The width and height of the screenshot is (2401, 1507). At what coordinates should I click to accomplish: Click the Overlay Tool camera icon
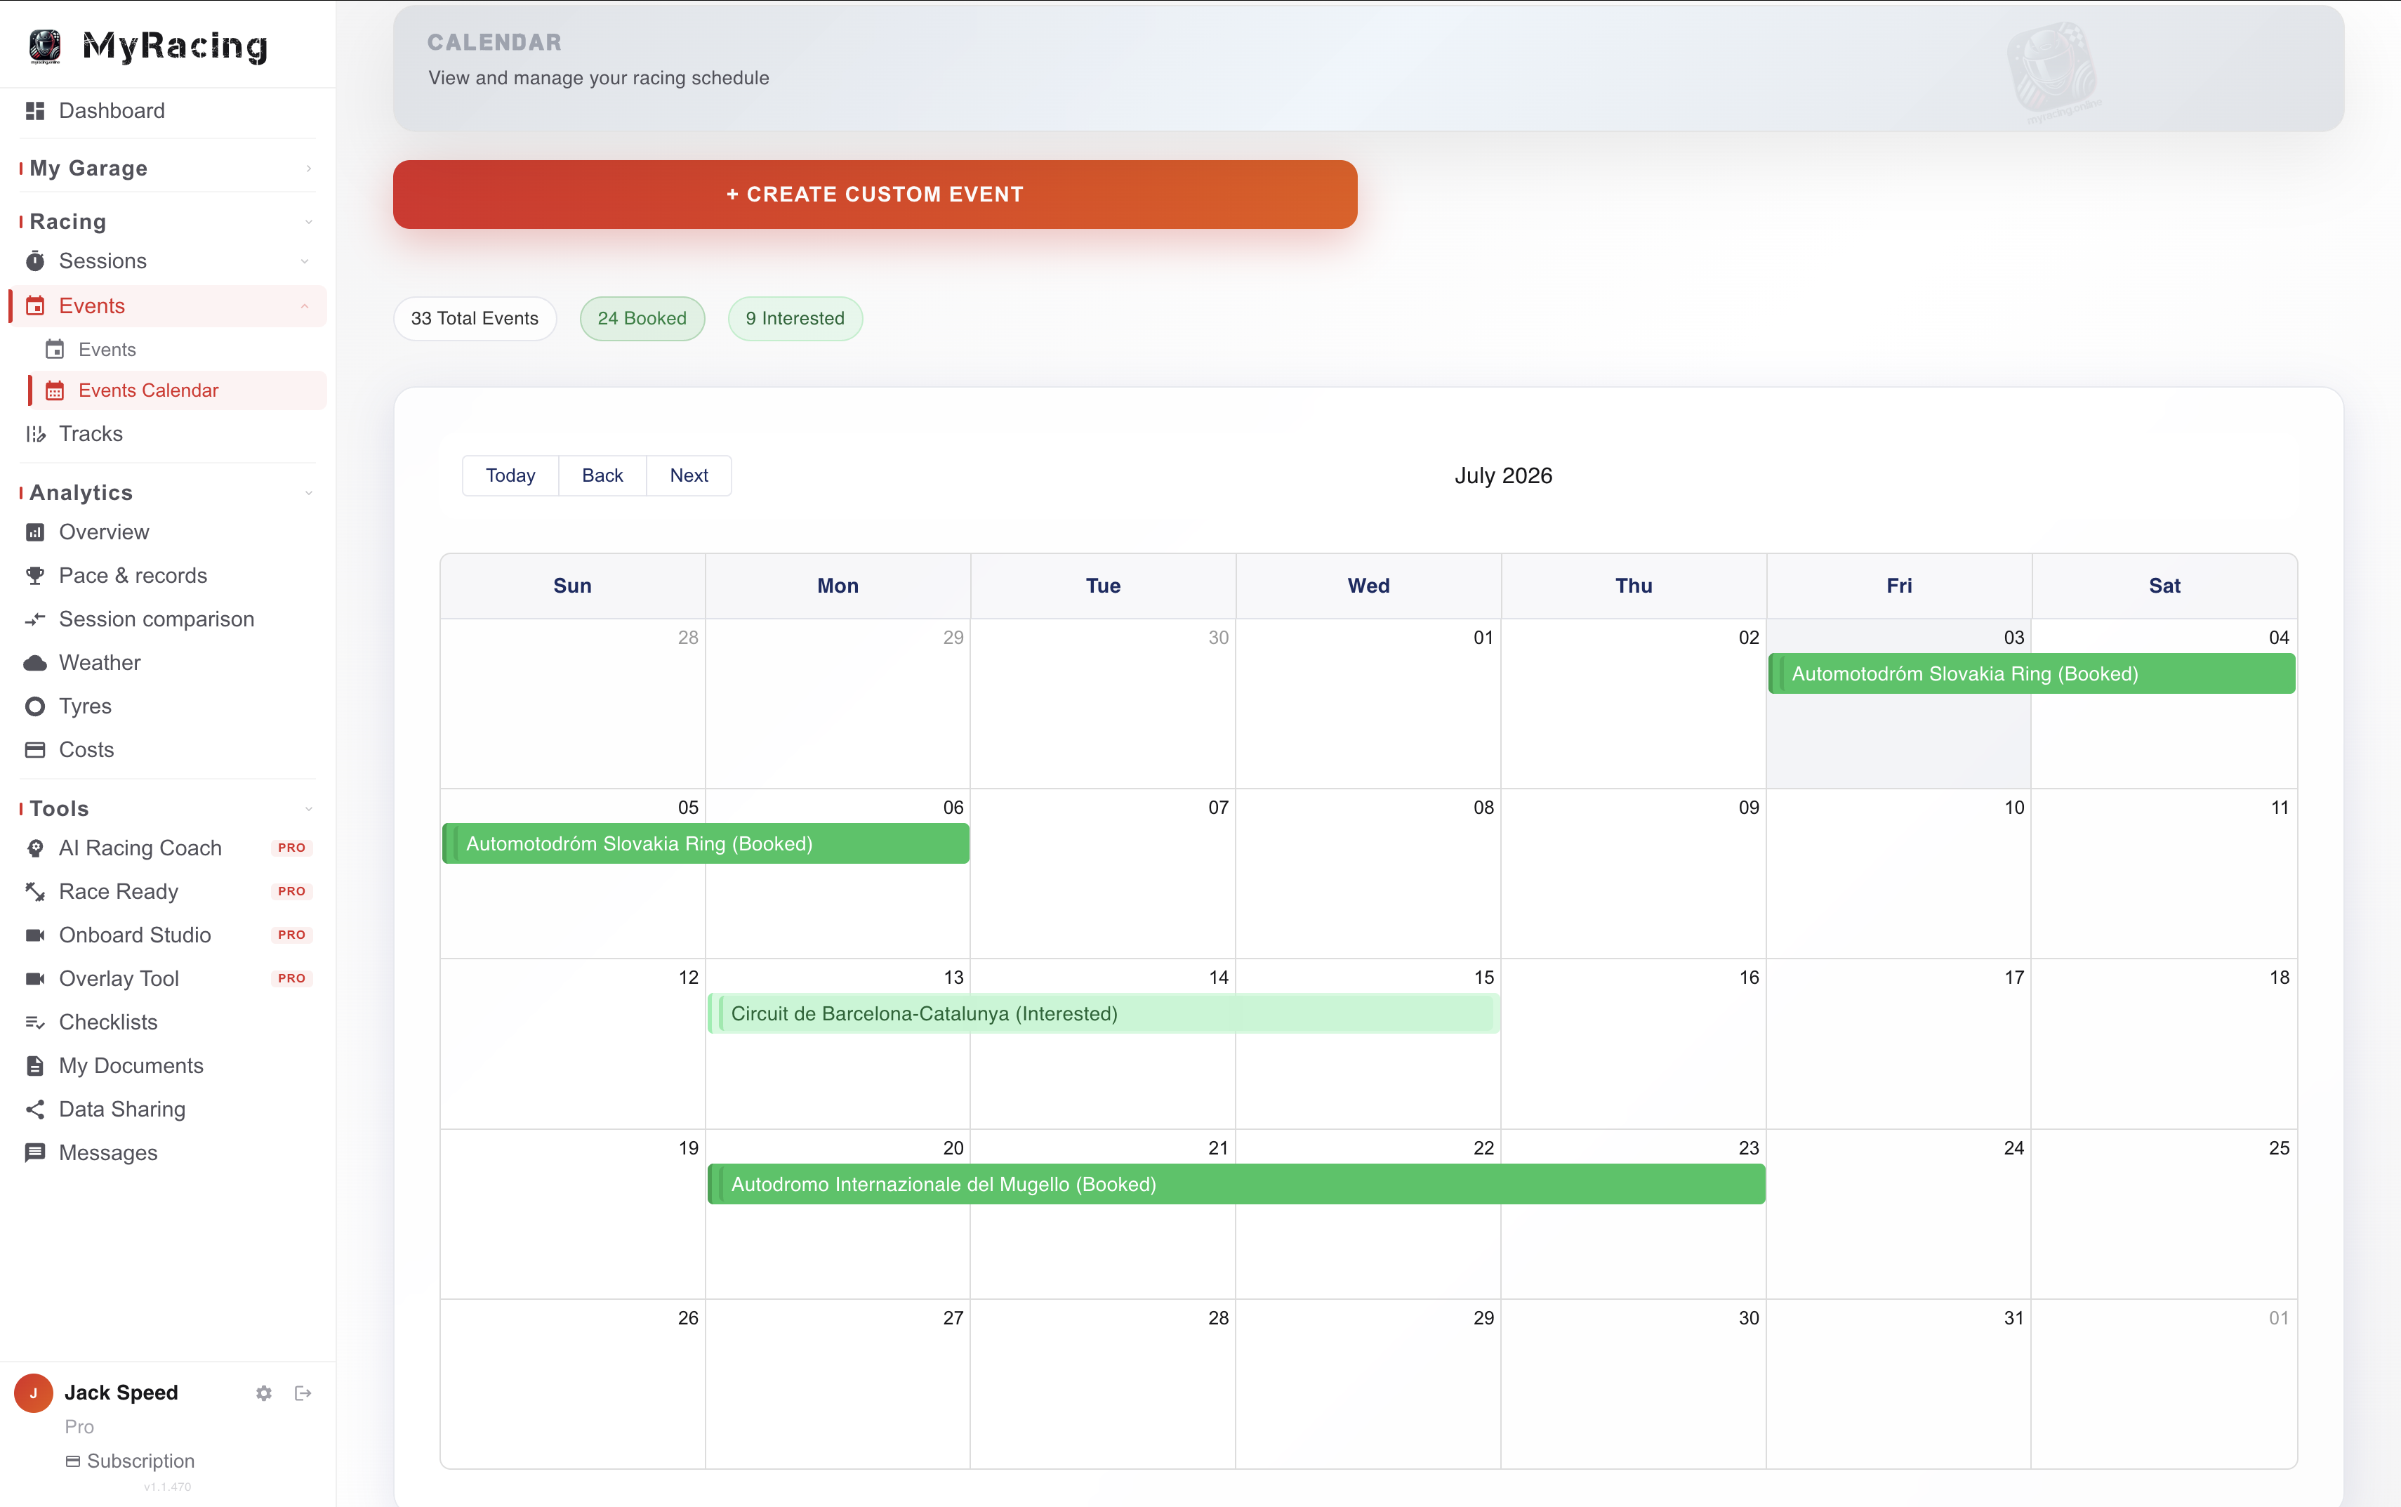click(35, 979)
